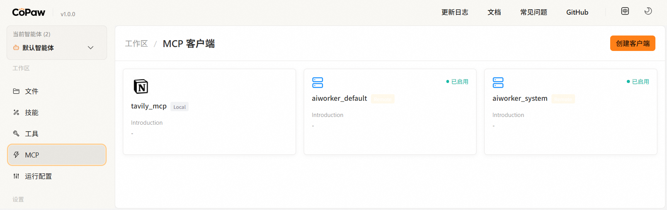Click Introduction text on aiworker_default card
This screenshot has width=667, height=210.
click(328, 115)
